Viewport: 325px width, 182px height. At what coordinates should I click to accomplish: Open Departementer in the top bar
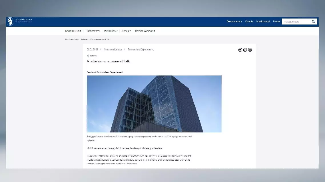pos(234,22)
